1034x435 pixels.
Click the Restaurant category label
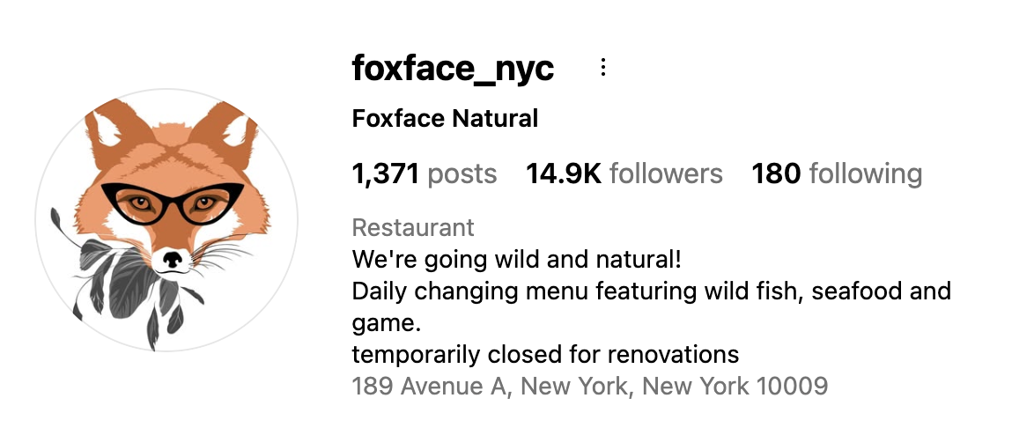413,228
